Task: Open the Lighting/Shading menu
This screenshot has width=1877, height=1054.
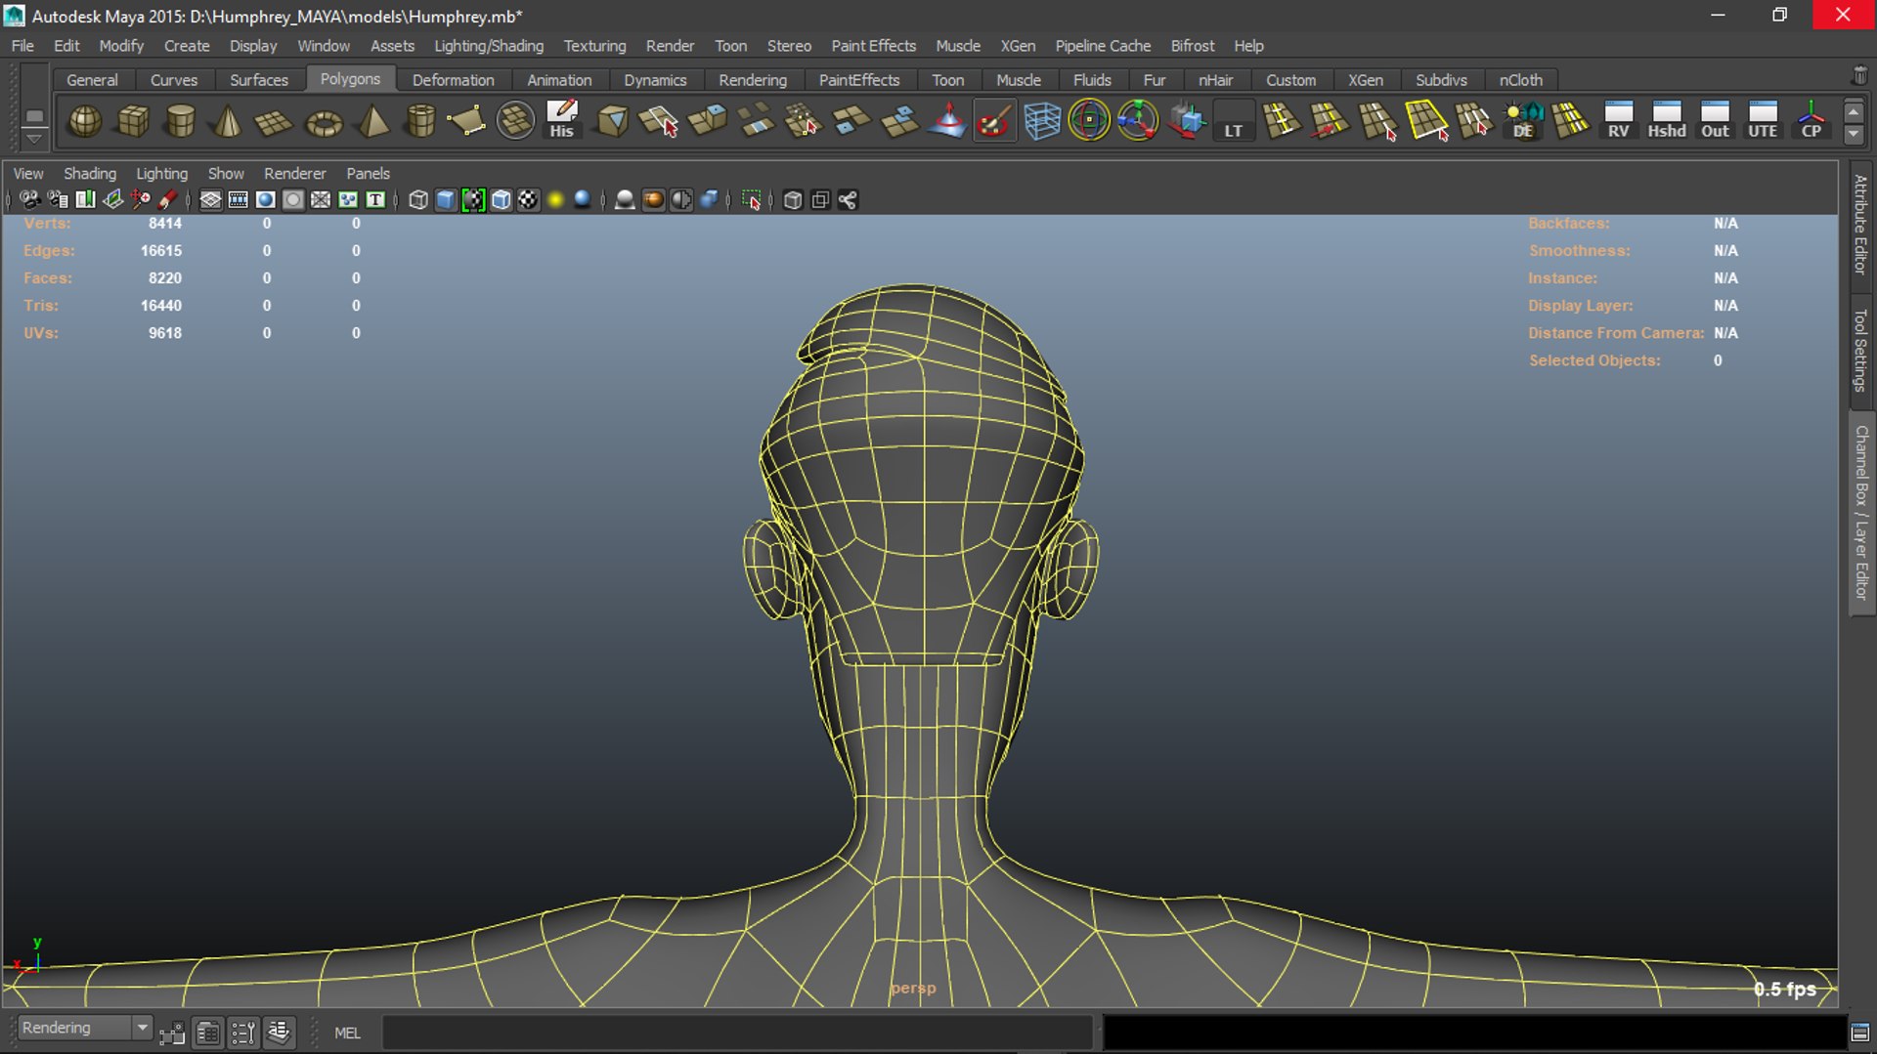Action: pos(489,46)
